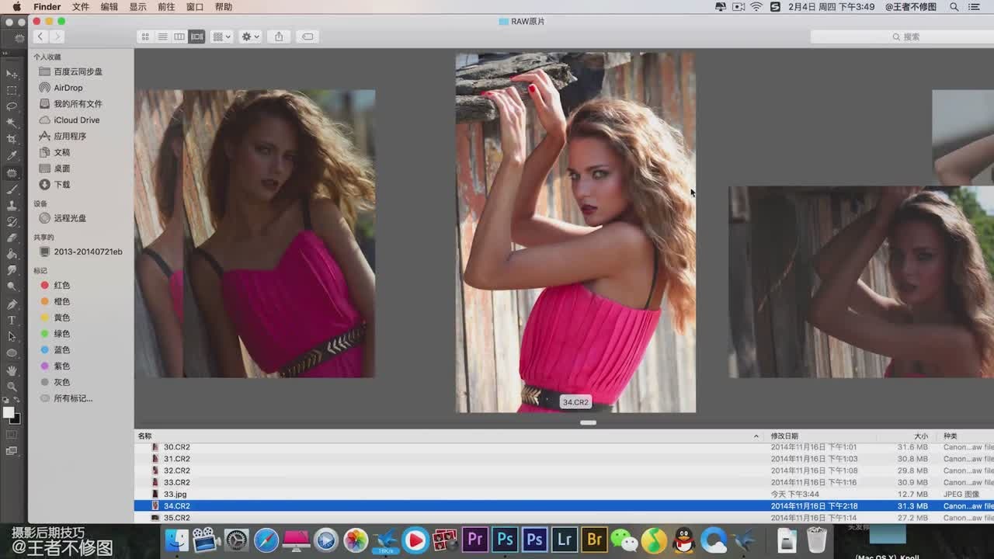Screen dimensions: 994x559
Task: Open the 窗口 menu
Action: pyautogui.click(x=195, y=7)
